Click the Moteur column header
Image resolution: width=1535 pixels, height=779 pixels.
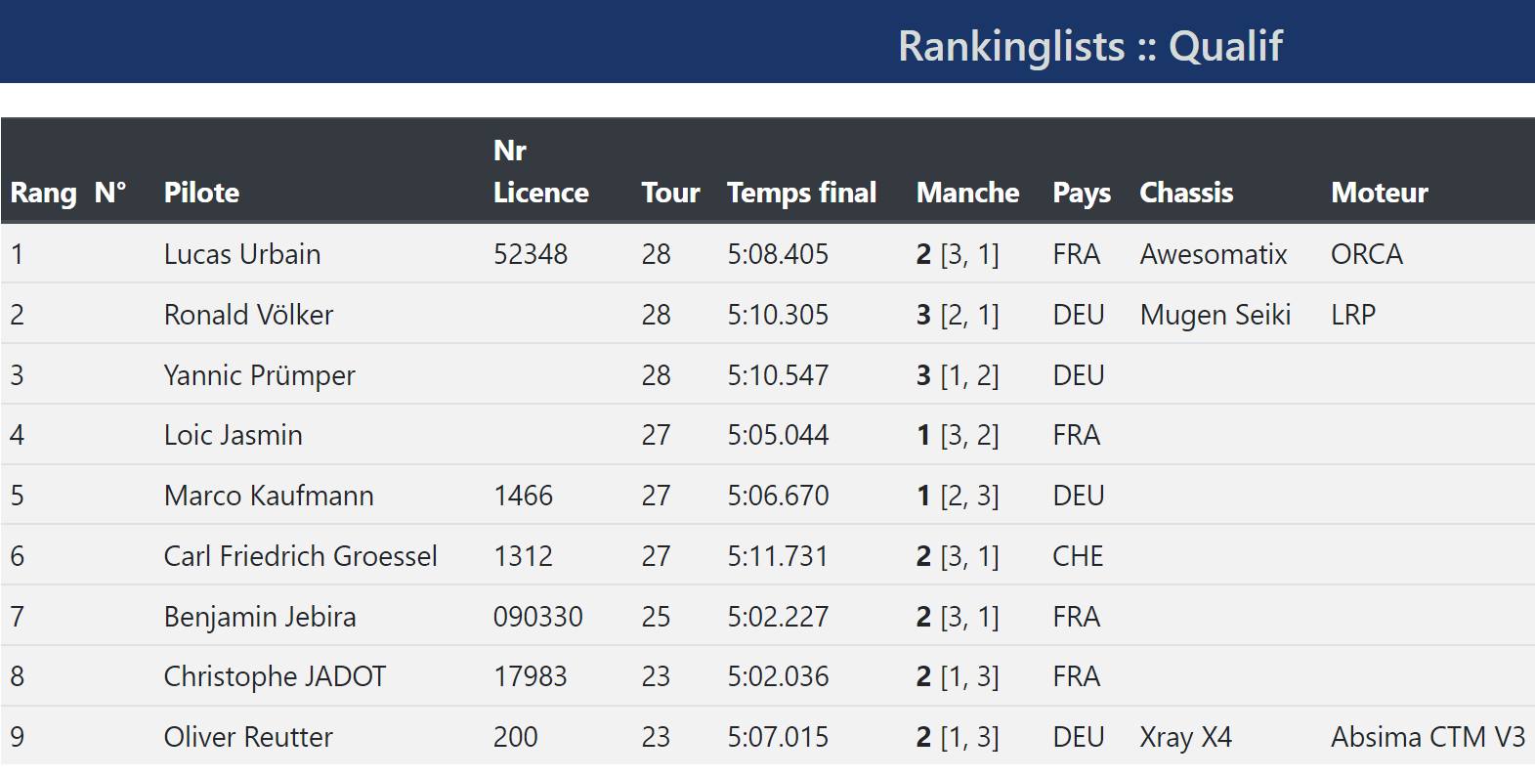1379,193
